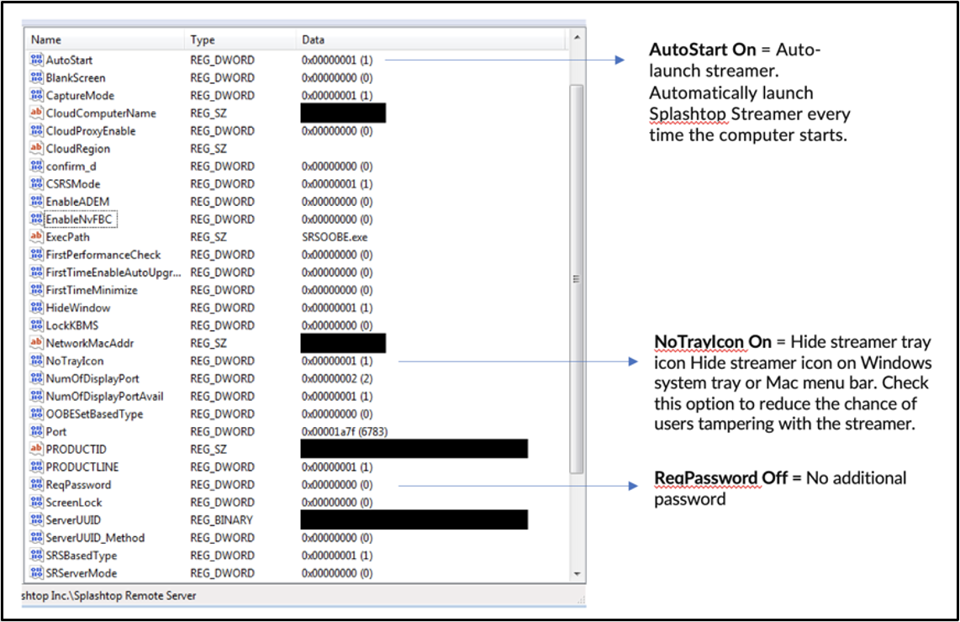Click the ScreenLock value icon

(x=37, y=503)
